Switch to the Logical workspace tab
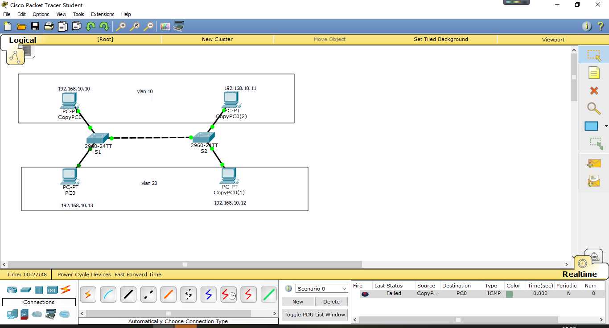Image resolution: width=609 pixels, height=328 pixels. tap(22, 40)
